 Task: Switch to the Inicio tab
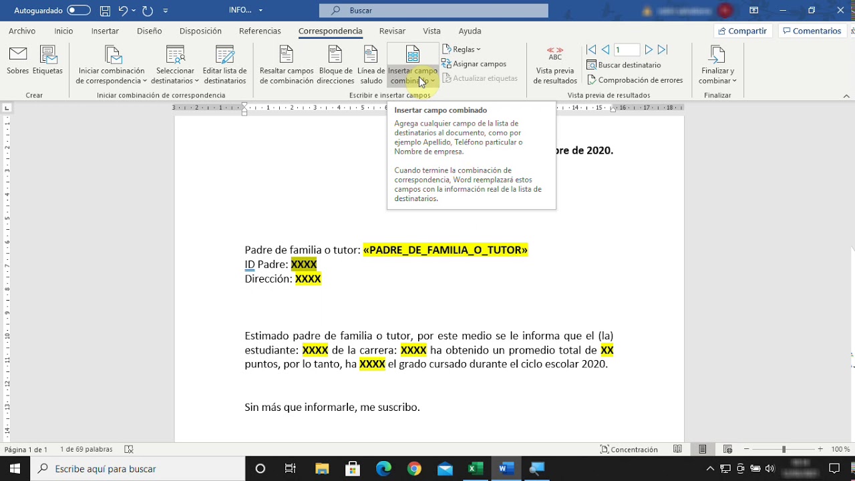63,31
